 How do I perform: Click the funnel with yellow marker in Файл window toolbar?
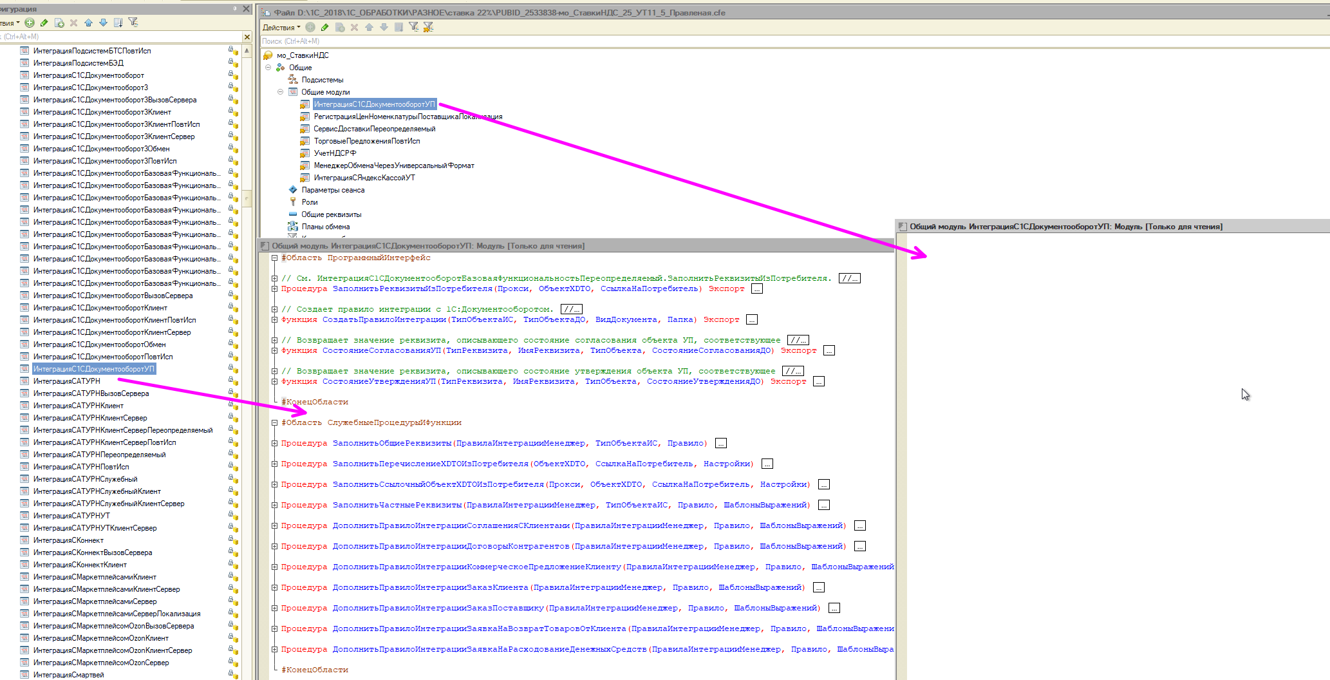pos(428,27)
